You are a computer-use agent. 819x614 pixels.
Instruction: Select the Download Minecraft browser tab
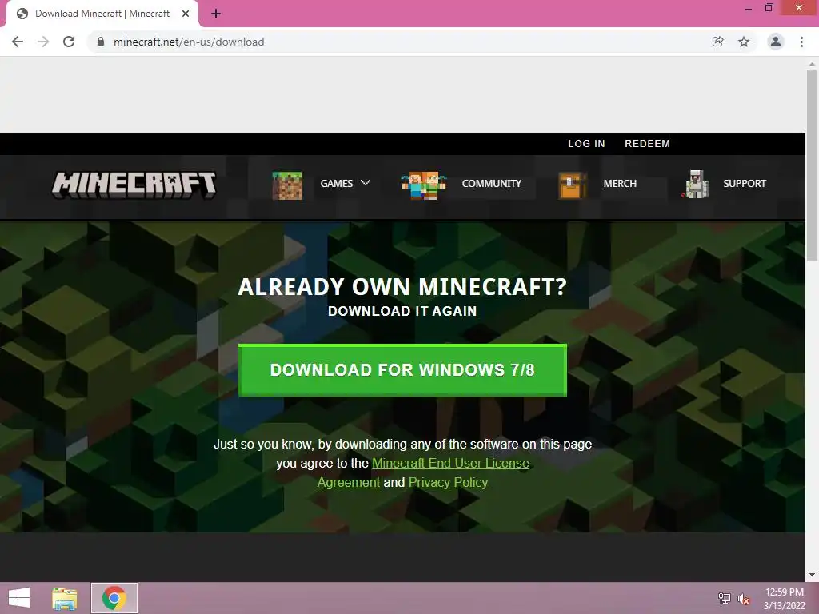102,14
